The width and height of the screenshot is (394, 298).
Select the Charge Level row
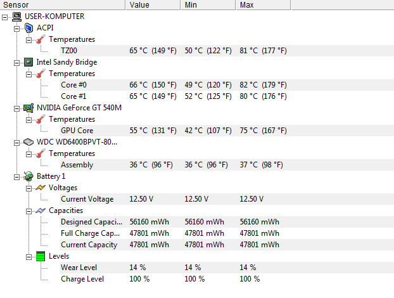click(227, 279)
